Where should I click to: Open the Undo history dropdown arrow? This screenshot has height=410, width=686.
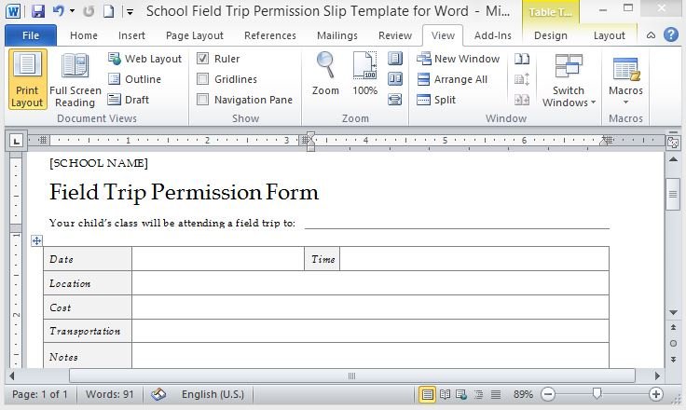coord(73,12)
